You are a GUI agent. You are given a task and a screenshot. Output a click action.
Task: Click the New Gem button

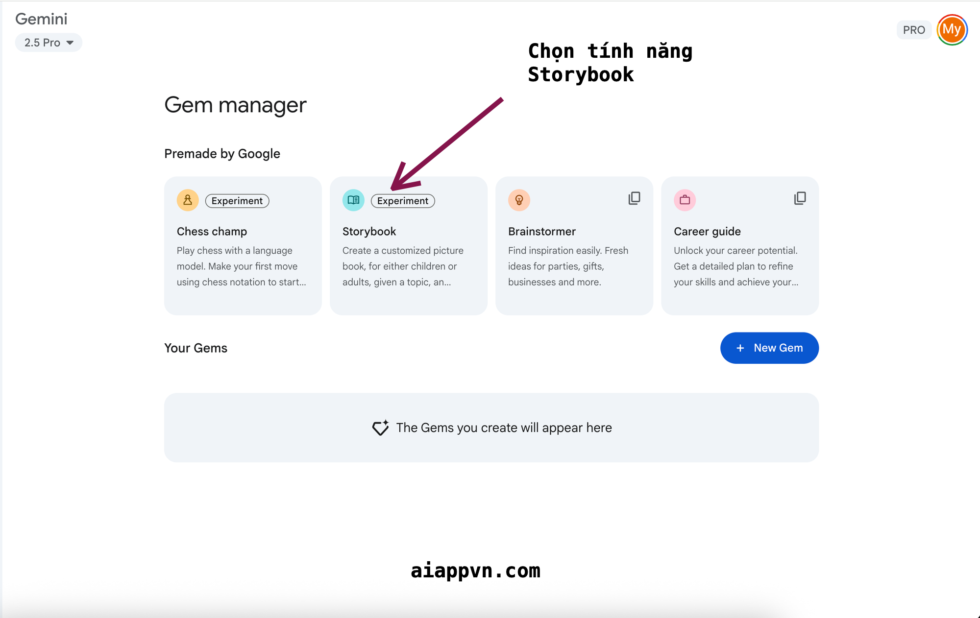click(769, 348)
